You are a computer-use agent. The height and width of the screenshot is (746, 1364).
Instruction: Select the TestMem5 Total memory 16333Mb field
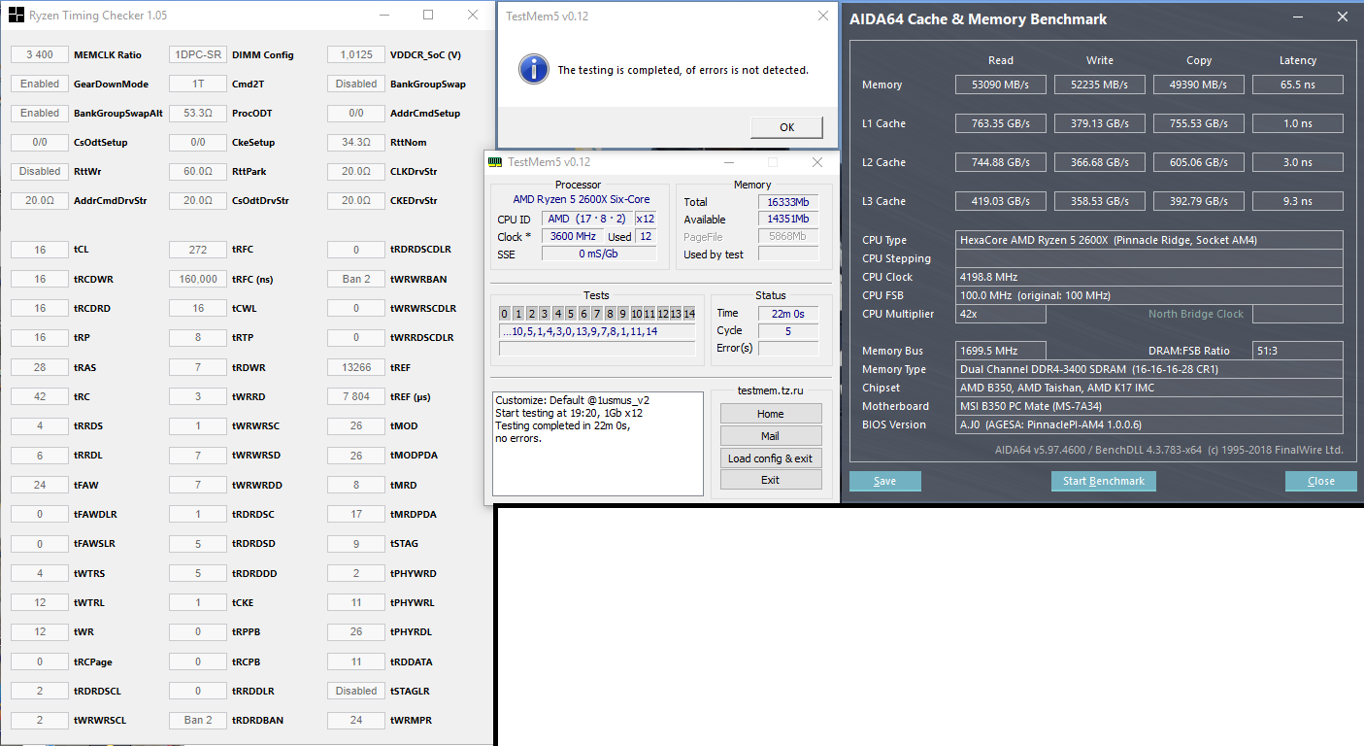[787, 202]
